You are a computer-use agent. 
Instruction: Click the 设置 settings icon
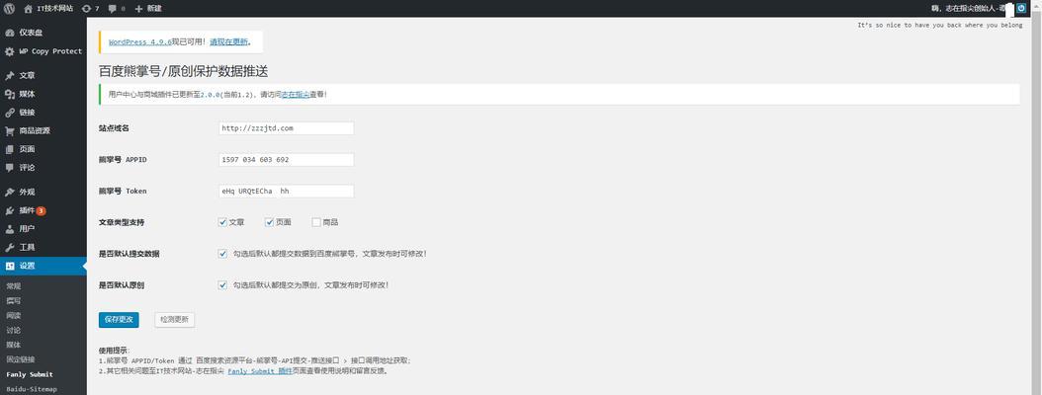coord(9,266)
